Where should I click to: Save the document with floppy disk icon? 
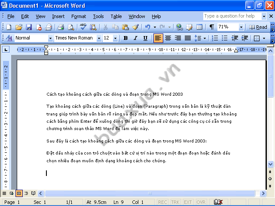pyautogui.click(x=29, y=27)
